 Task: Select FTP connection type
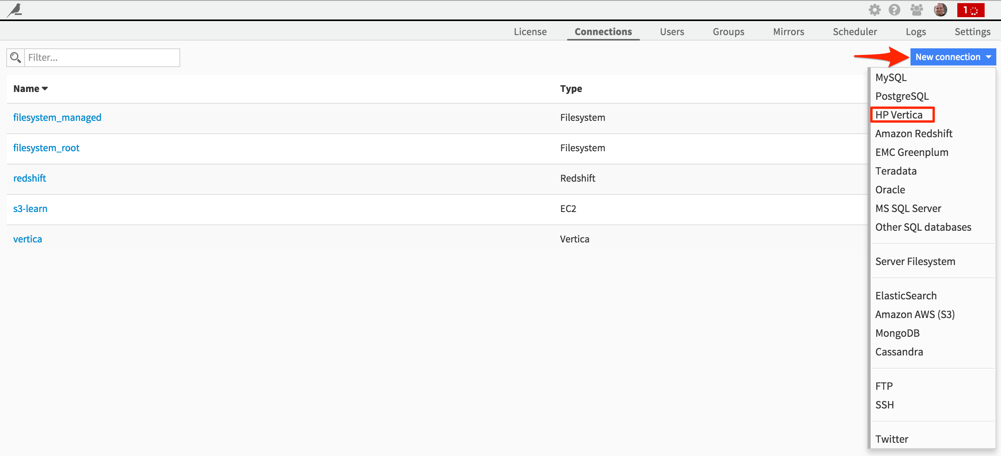pyautogui.click(x=884, y=386)
